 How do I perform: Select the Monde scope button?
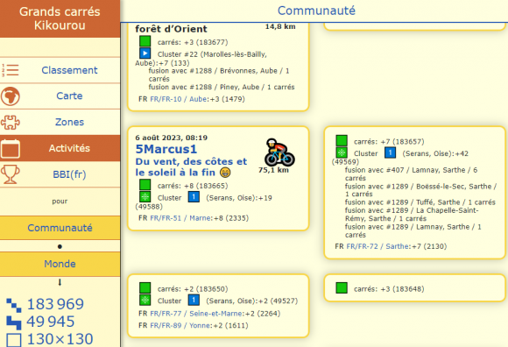60,264
